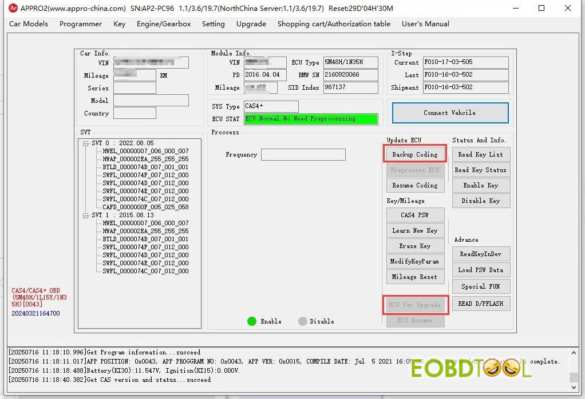Open the Car Models menu
Image resolution: width=585 pixels, height=399 pixels.
point(29,24)
